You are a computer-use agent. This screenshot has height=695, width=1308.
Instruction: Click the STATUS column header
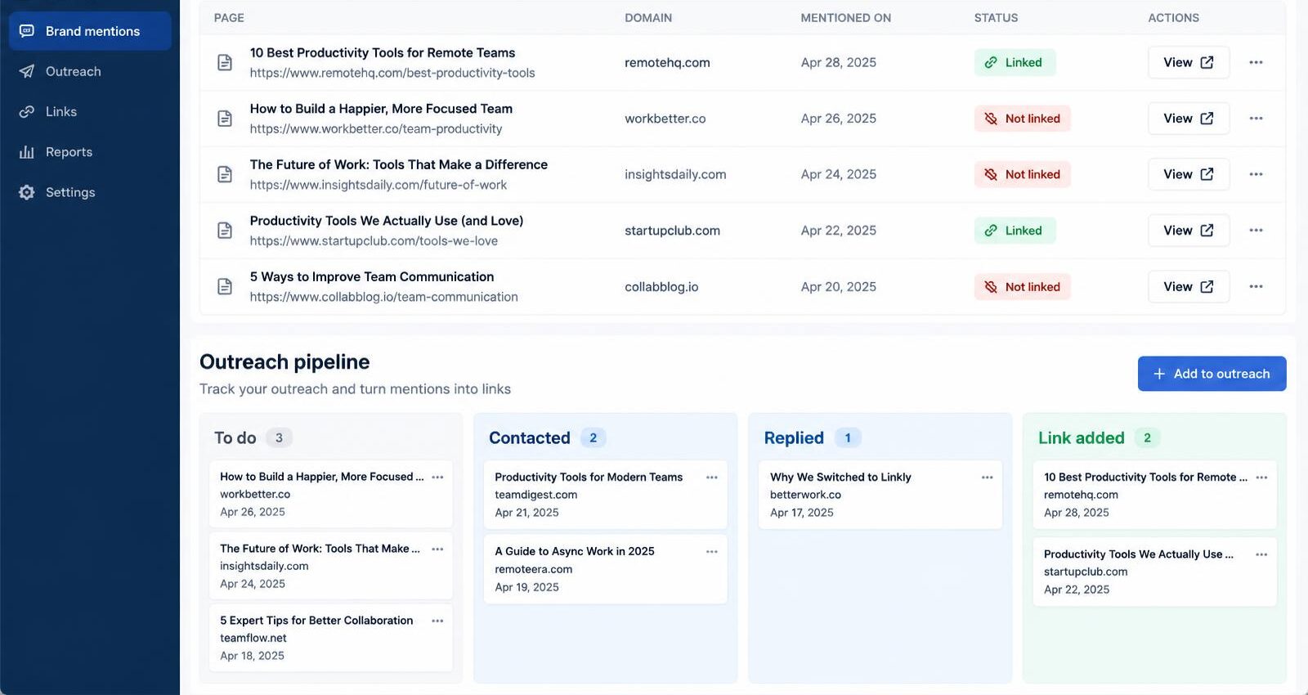[x=996, y=17]
